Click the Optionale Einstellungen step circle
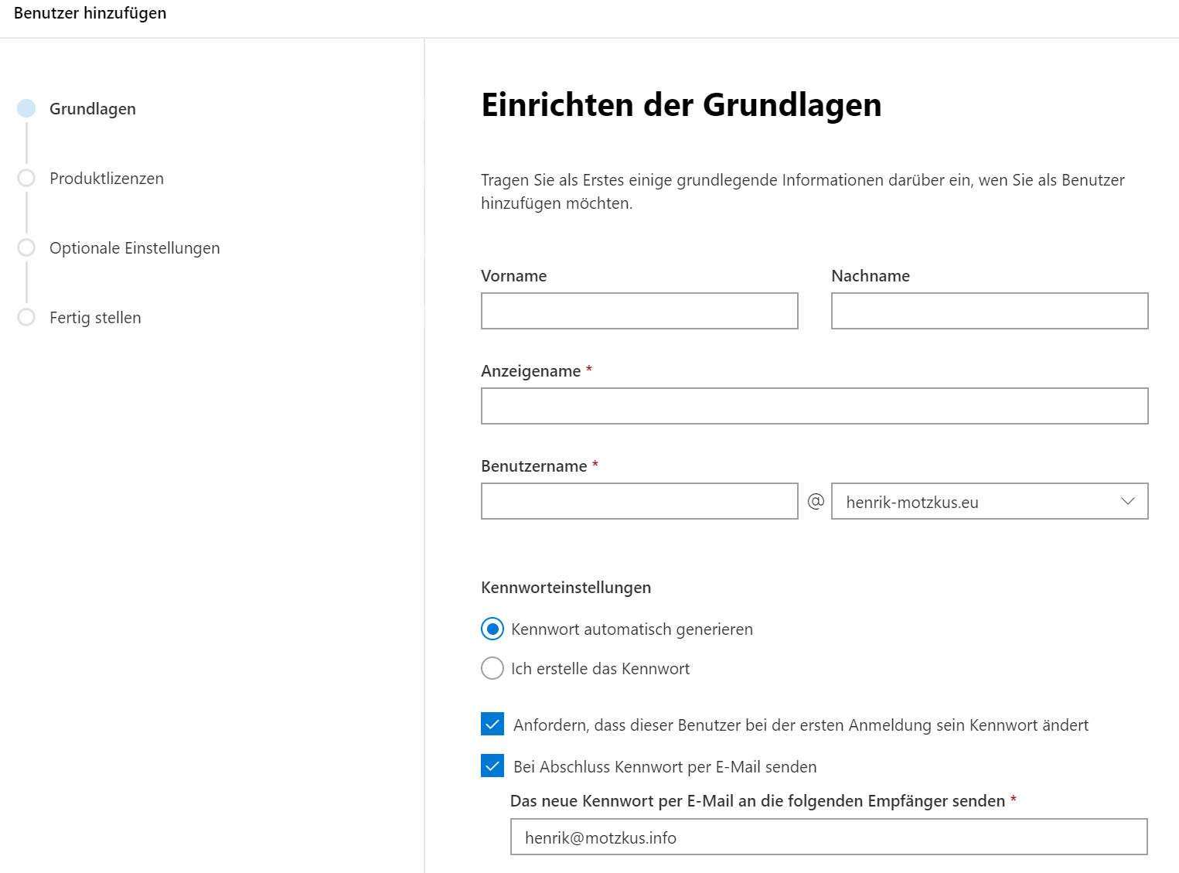The height and width of the screenshot is (873, 1179). tap(26, 247)
